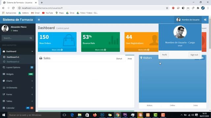The image size is (211, 118).
Task: Open volume control in system tray
Action: 193,115
